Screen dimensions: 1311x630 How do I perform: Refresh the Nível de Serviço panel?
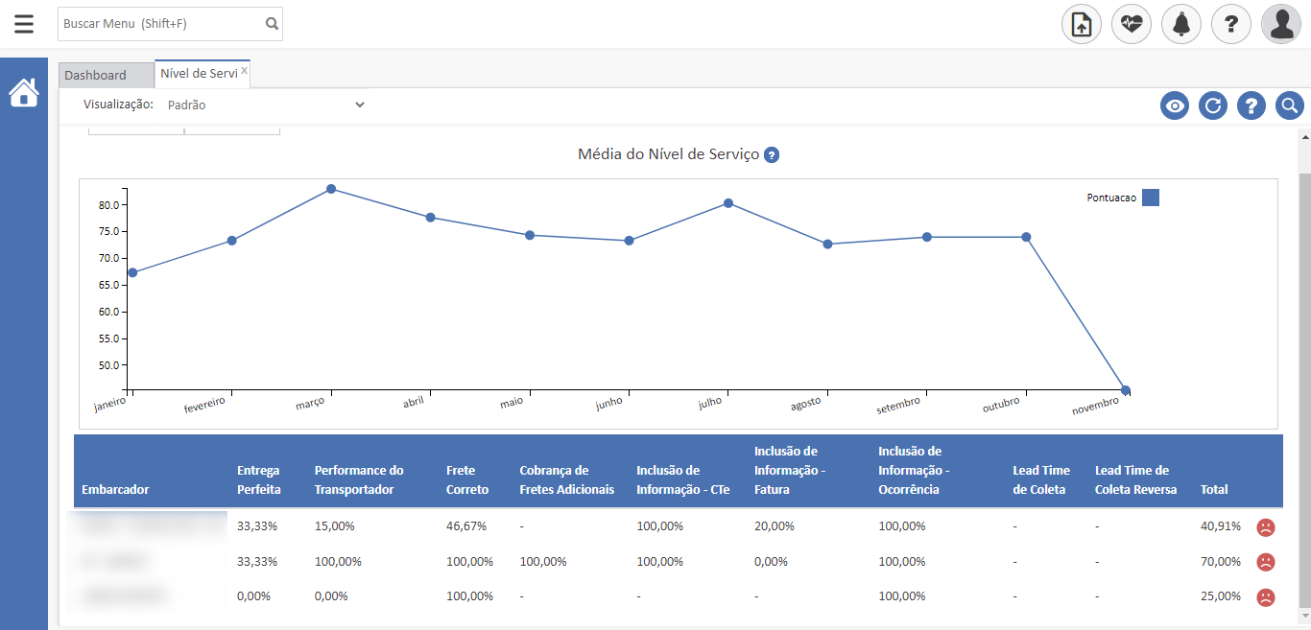click(1213, 105)
